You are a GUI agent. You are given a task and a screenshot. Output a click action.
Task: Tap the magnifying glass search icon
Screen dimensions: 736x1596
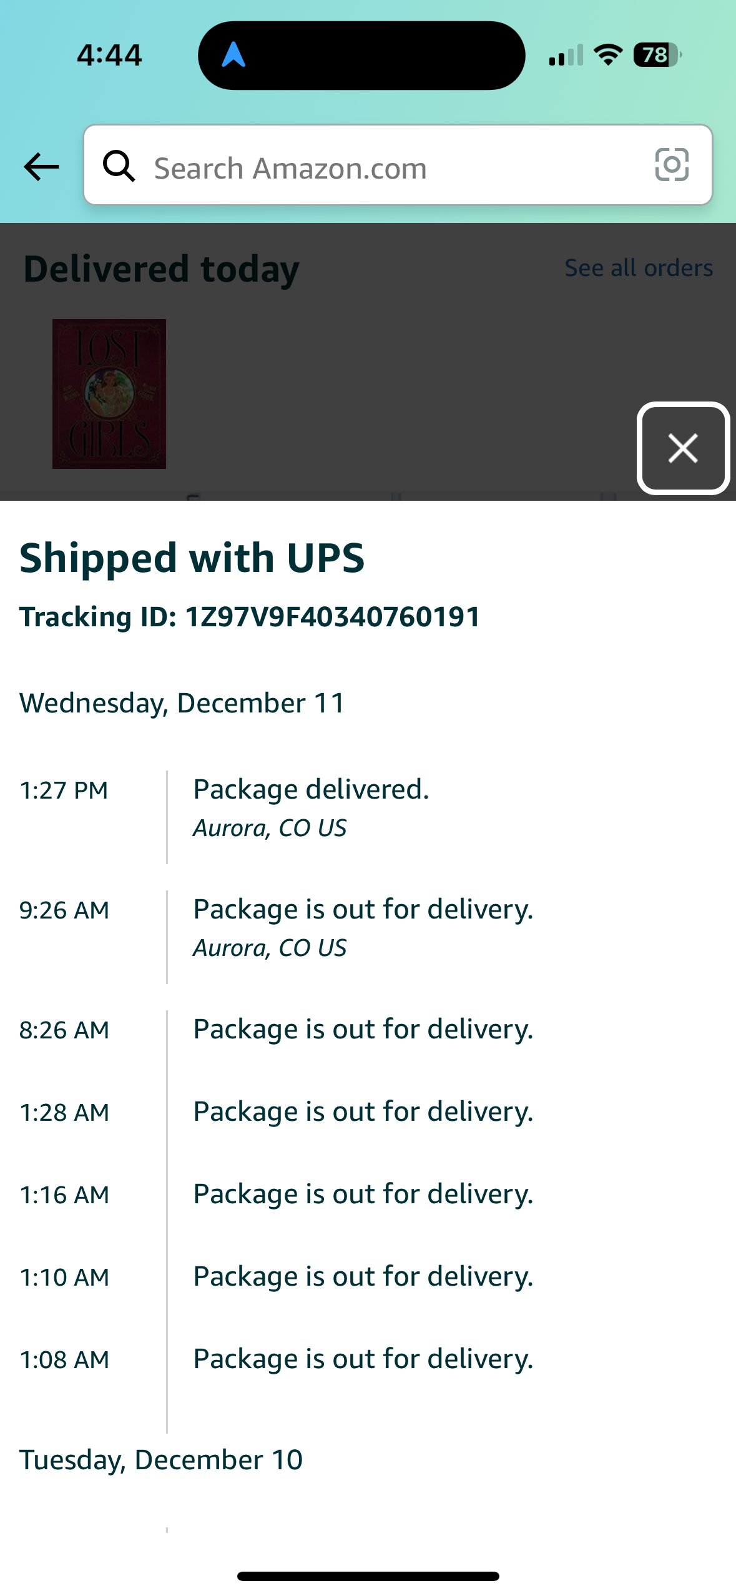(x=119, y=166)
